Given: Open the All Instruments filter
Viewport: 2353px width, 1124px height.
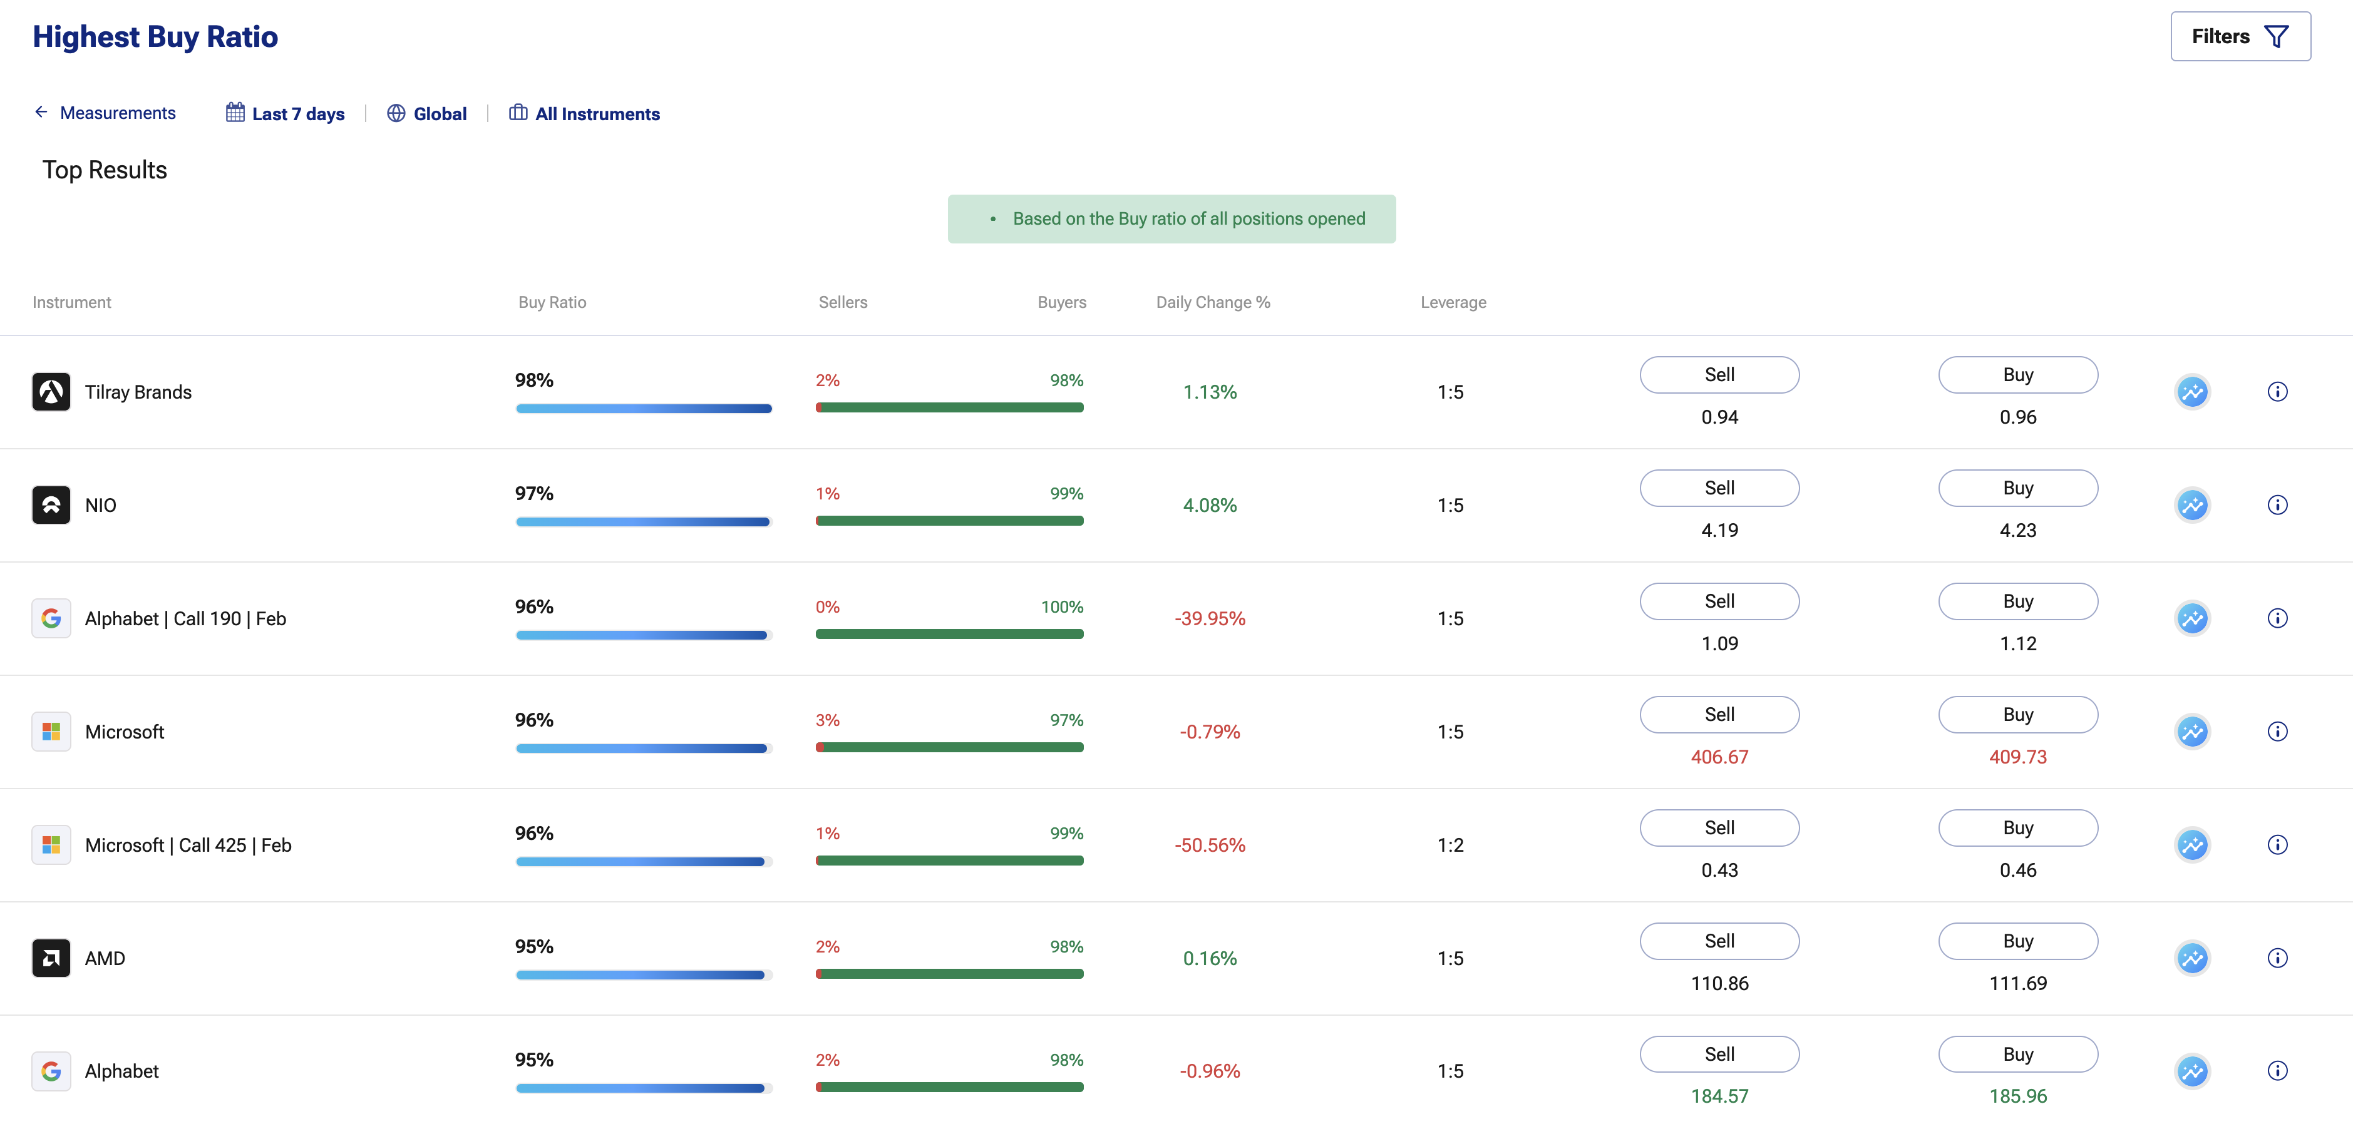Looking at the screenshot, I should pyautogui.click(x=585, y=113).
